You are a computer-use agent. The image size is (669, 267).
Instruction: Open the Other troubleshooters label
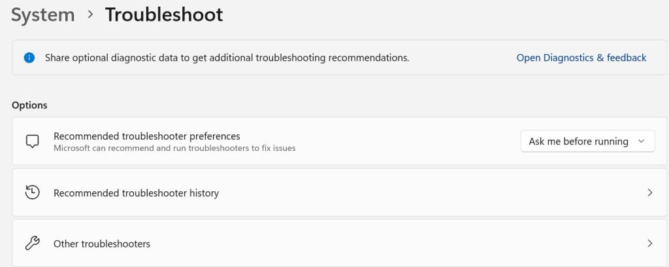102,243
